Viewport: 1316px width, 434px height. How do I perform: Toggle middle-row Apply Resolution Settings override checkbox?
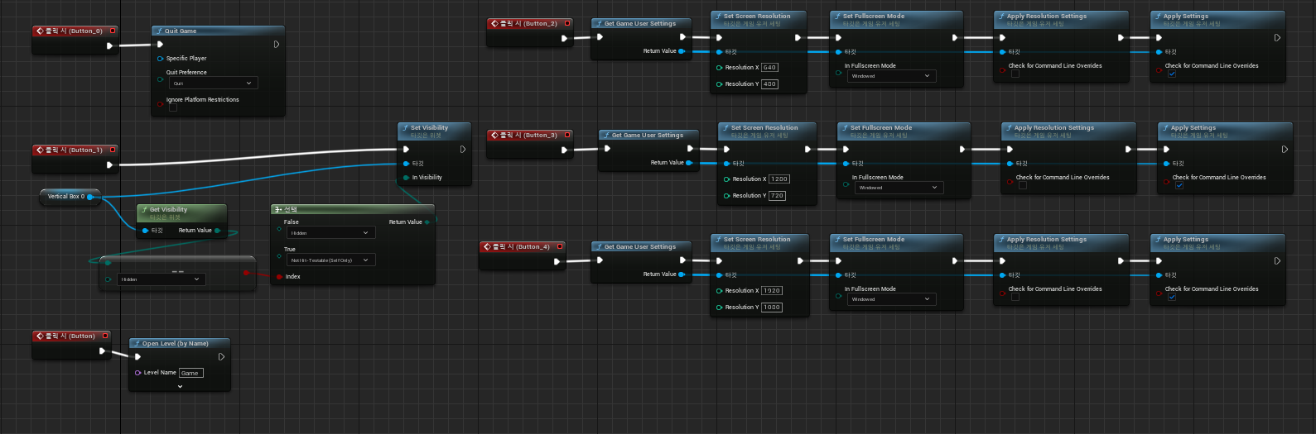(1023, 185)
